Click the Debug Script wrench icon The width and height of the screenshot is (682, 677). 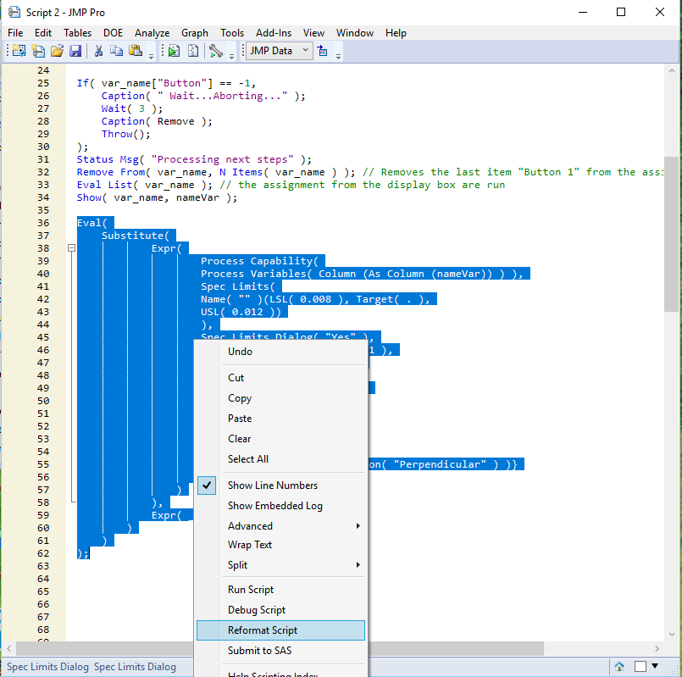pyautogui.click(x=216, y=51)
